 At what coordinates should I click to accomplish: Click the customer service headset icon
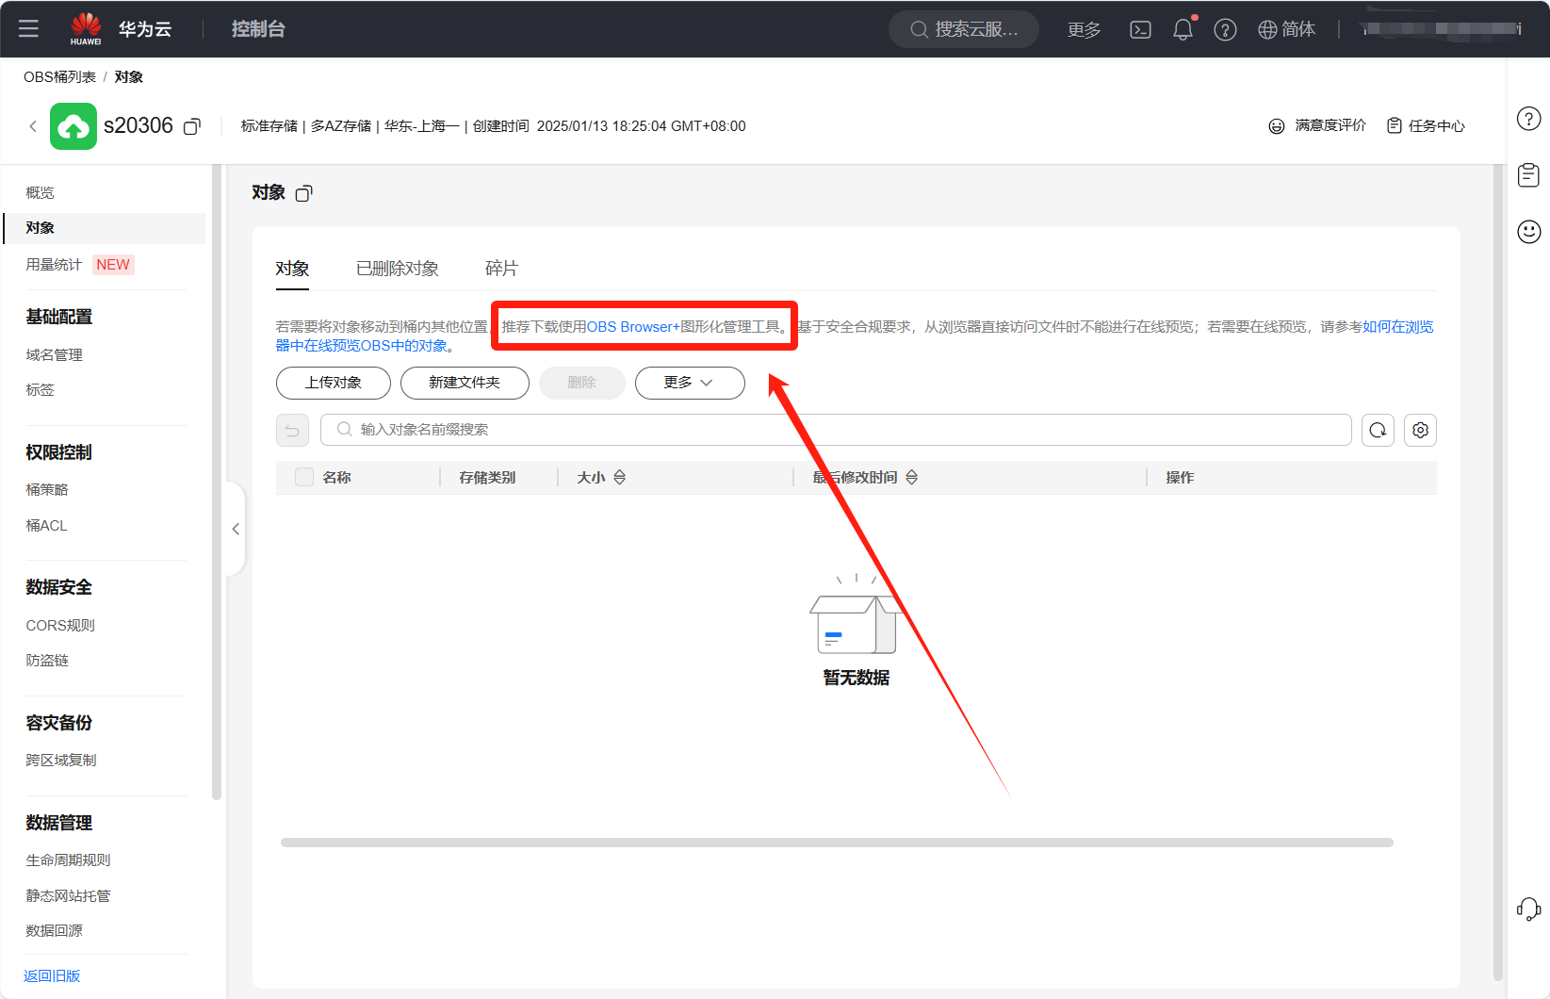(x=1528, y=909)
